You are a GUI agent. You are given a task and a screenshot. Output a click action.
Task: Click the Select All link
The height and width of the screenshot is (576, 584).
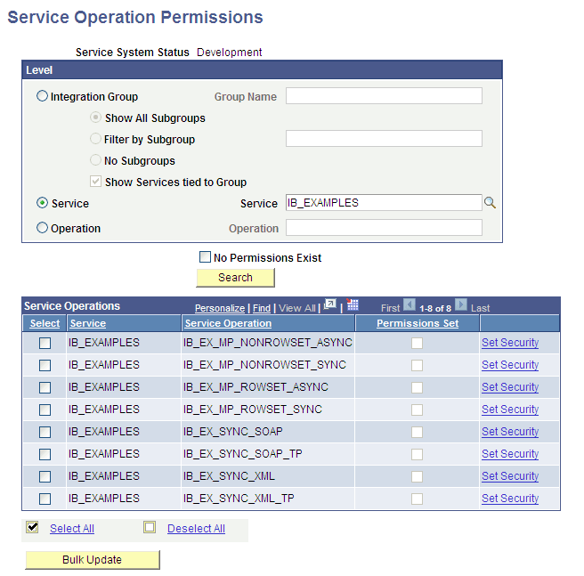point(72,528)
